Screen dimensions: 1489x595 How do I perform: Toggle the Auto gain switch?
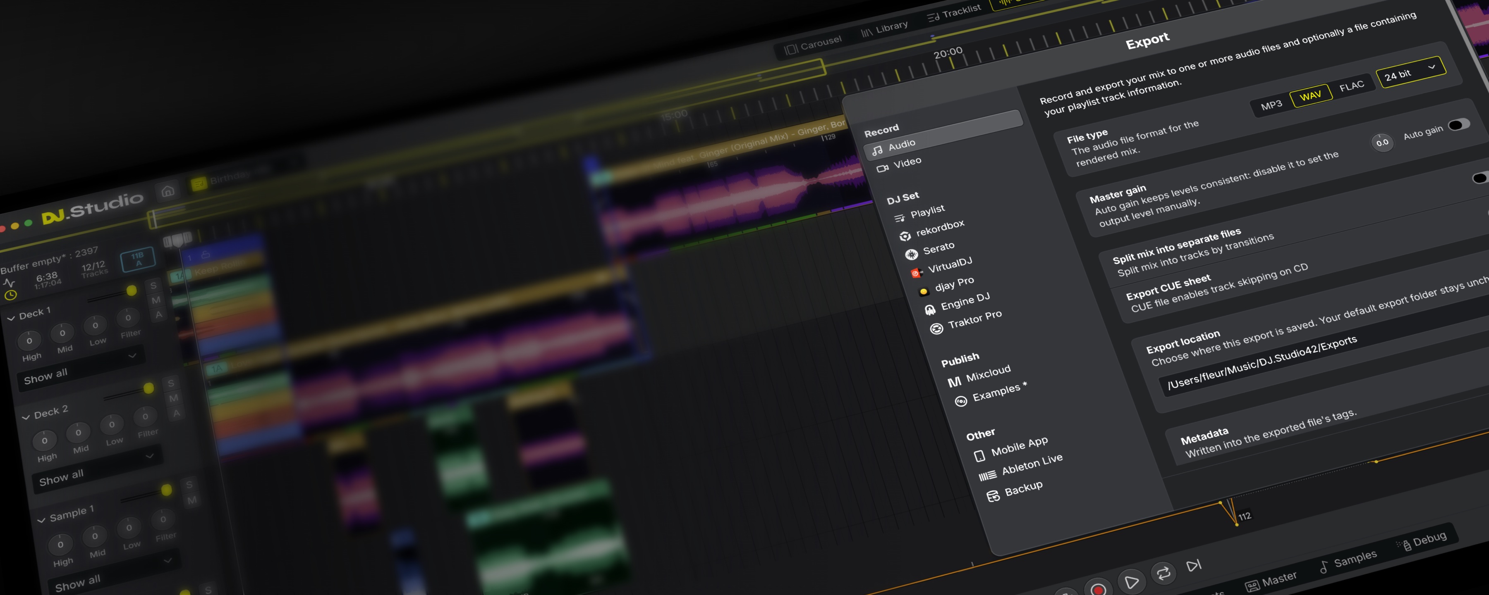coord(1459,125)
